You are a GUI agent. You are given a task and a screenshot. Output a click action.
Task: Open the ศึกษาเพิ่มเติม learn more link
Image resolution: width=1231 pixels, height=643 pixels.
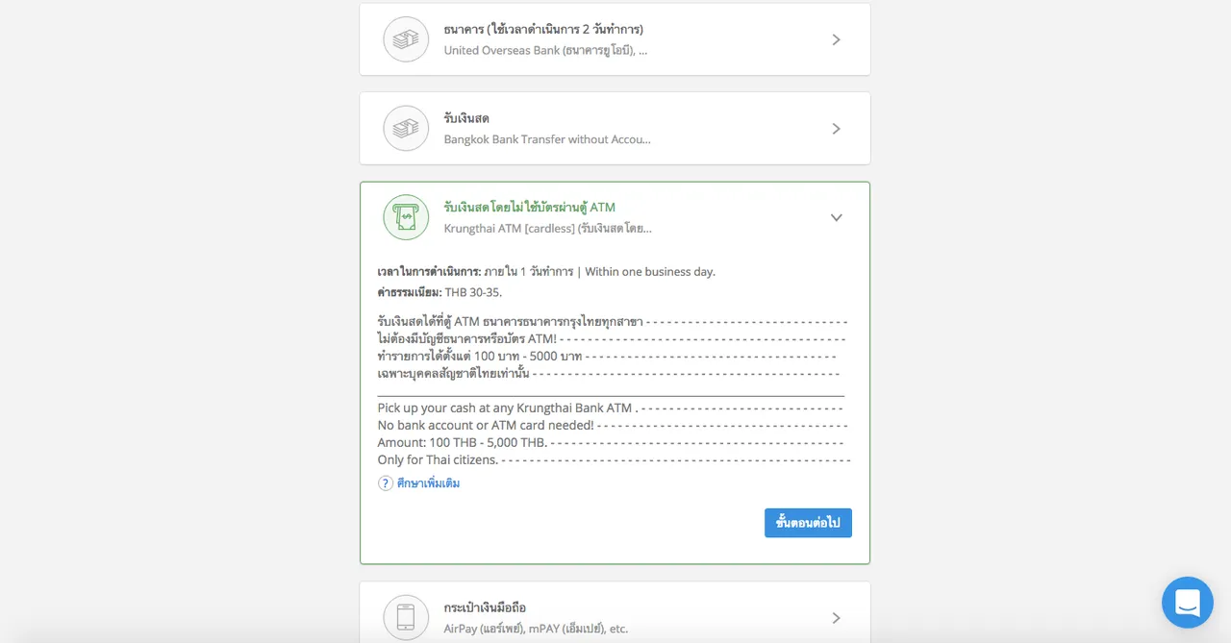(428, 483)
